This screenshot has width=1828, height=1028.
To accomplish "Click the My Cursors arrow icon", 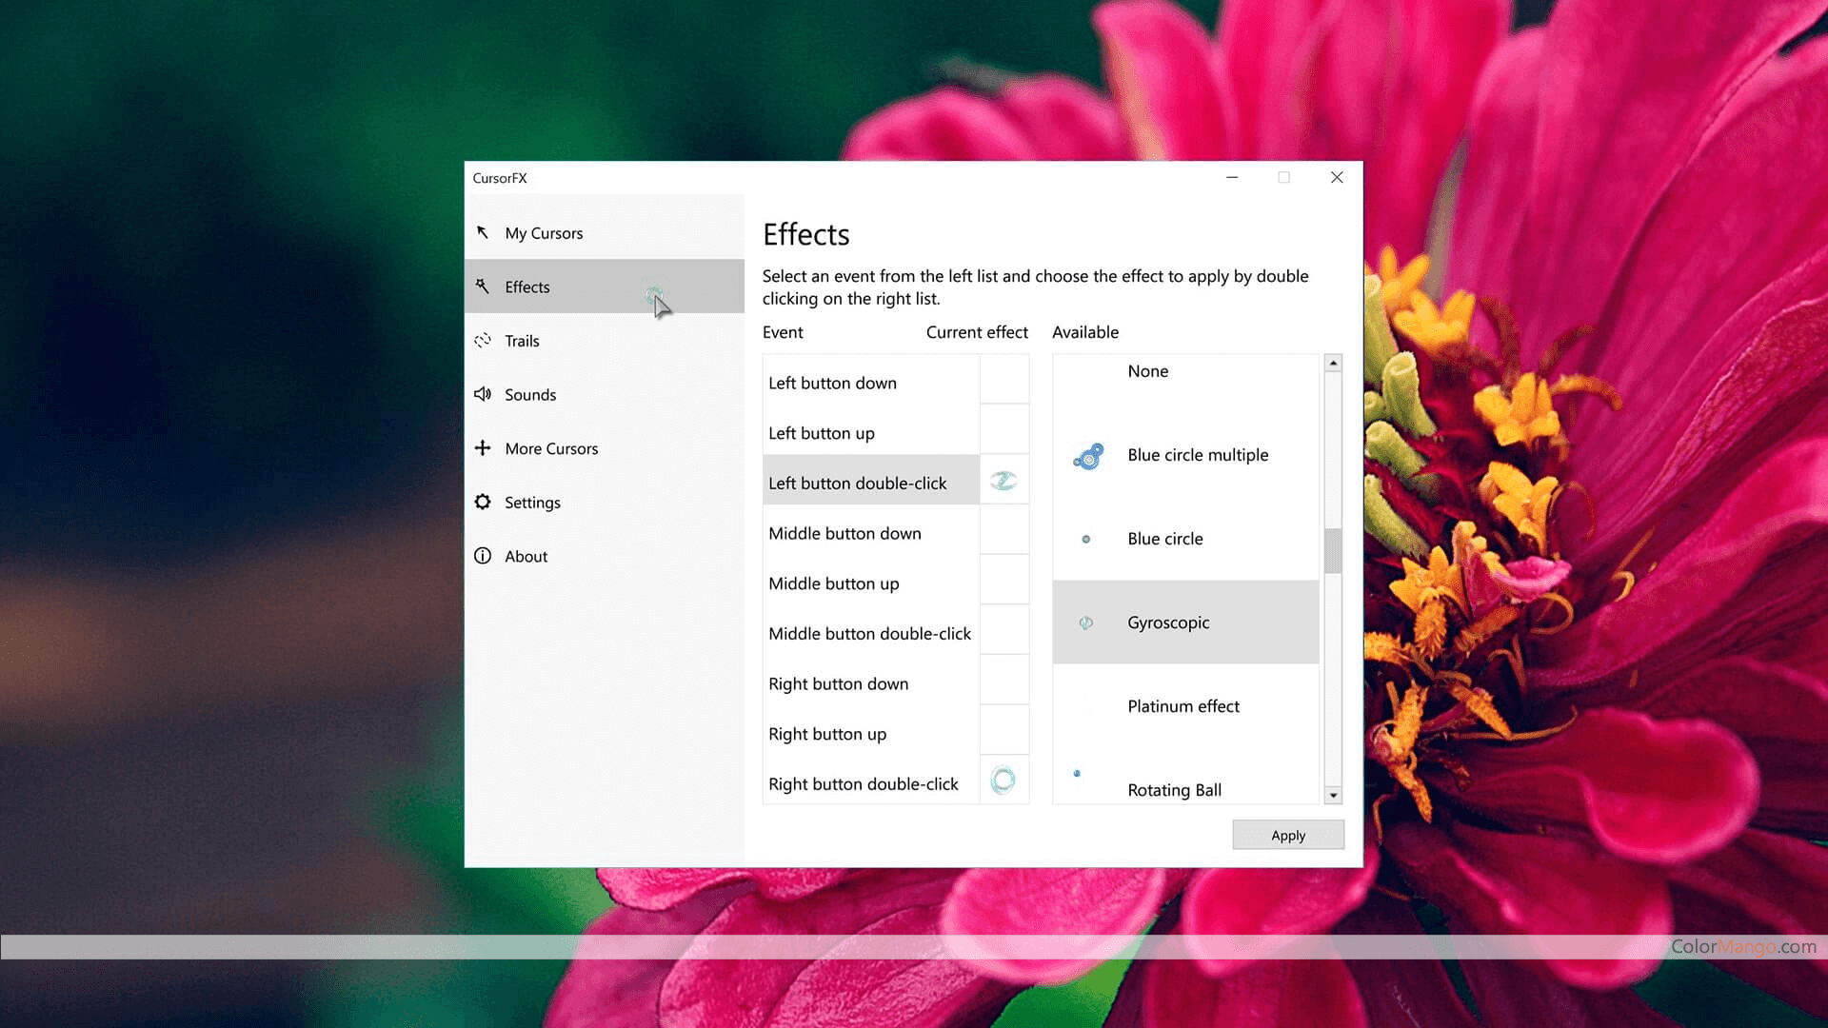I will [483, 232].
